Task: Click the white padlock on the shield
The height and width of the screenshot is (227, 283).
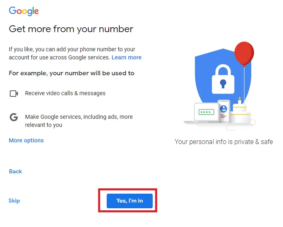Action: tap(223, 79)
